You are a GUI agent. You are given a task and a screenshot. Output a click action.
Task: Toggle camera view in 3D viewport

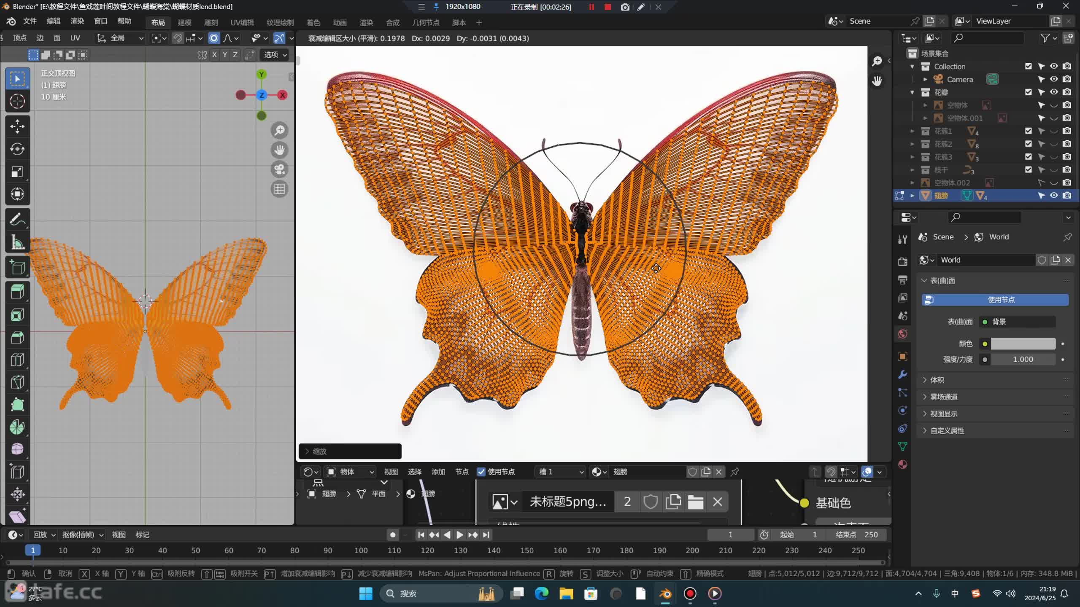click(x=279, y=169)
